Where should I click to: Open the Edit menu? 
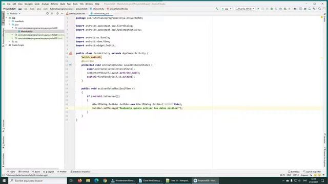point(14,4)
